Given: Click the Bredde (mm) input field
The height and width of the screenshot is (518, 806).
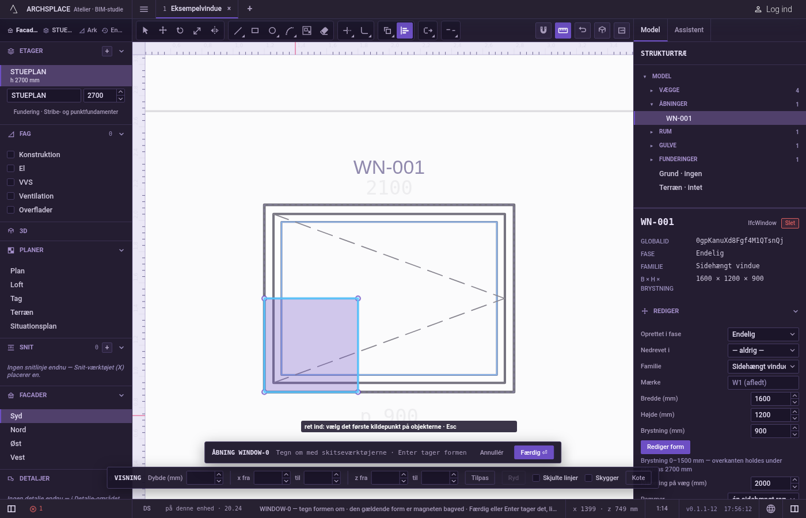Looking at the screenshot, I should [x=771, y=399].
